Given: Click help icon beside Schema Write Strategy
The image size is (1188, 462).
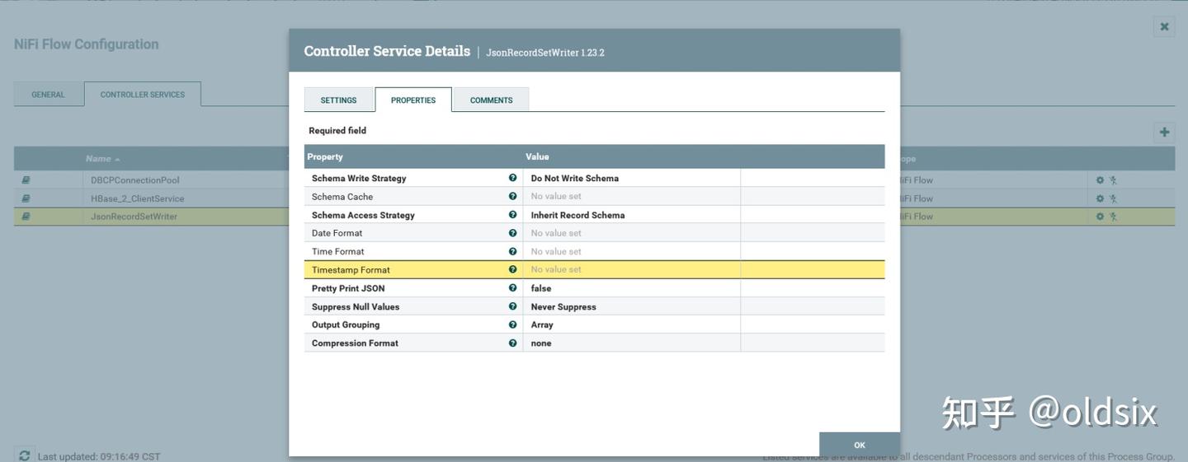Looking at the screenshot, I should click(512, 178).
